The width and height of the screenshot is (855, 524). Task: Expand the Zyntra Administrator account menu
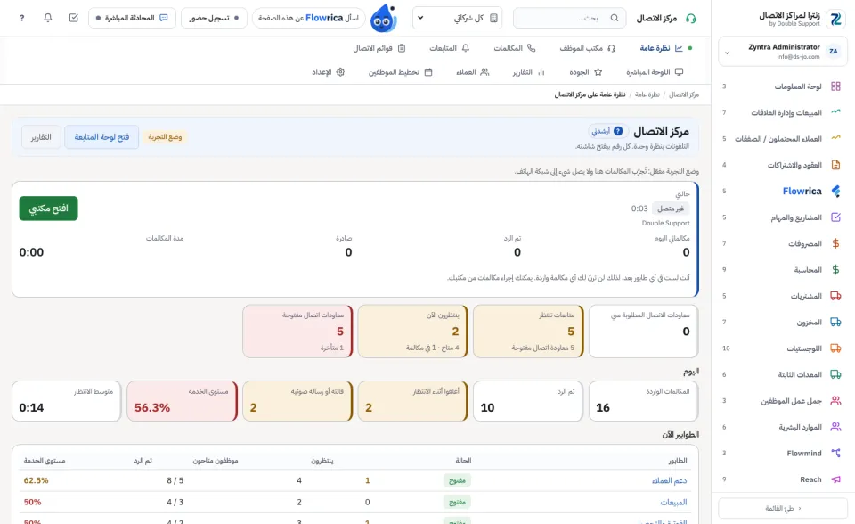pyautogui.click(x=783, y=52)
